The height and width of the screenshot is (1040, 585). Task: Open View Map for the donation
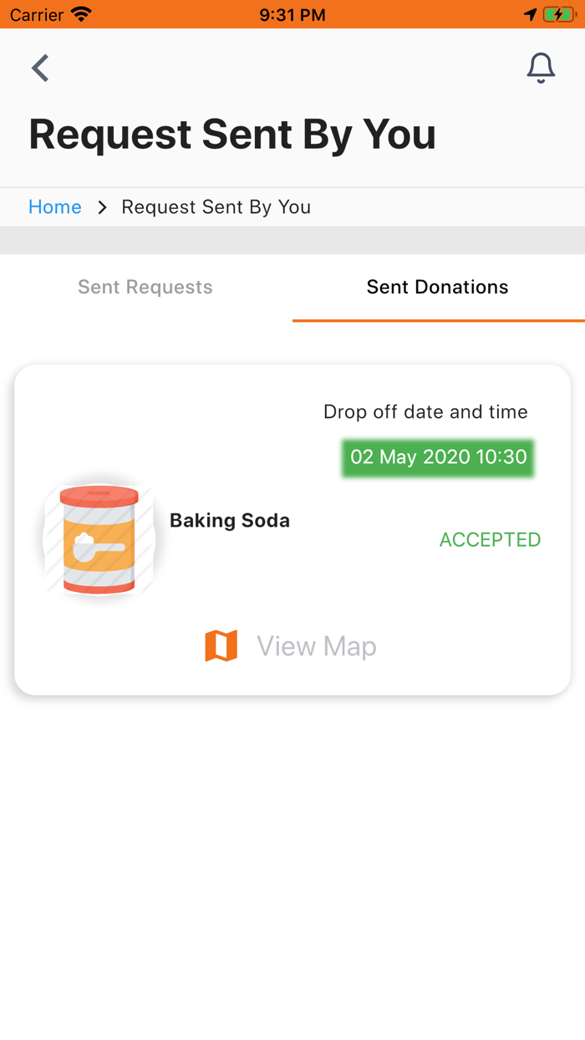coord(316,646)
